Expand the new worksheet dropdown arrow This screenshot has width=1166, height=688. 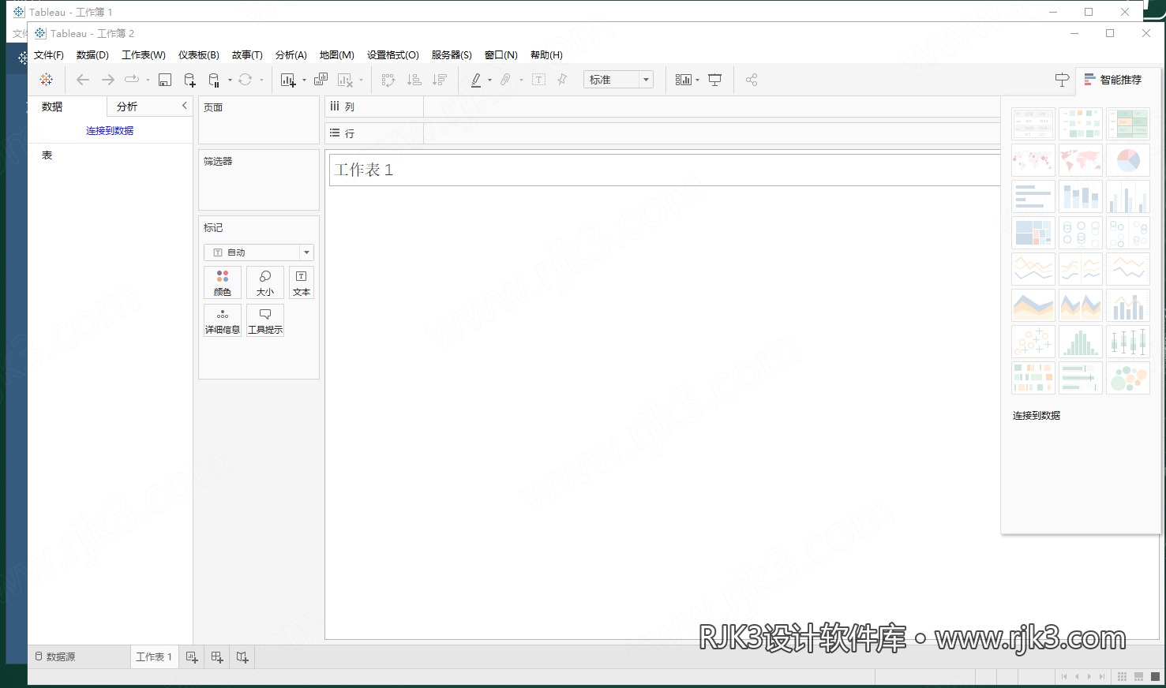pyautogui.click(x=304, y=80)
